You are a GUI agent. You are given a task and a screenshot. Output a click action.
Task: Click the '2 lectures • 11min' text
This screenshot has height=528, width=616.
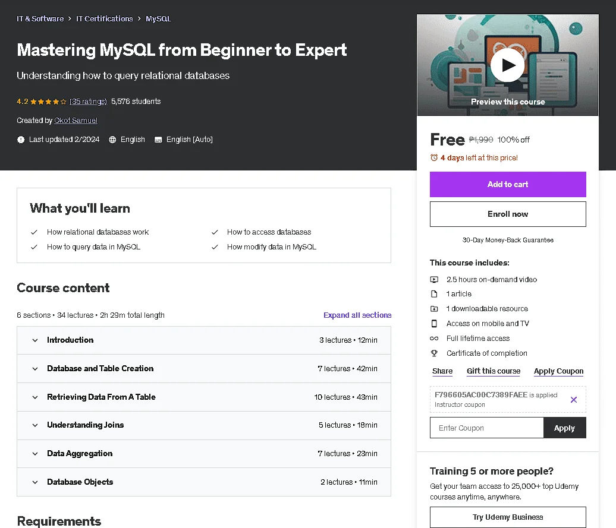(x=349, y=482)
